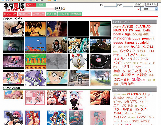This screenshot has width=161, height=125.
Task: Click the かがみ keyword
Action: [x=136, y=47]
